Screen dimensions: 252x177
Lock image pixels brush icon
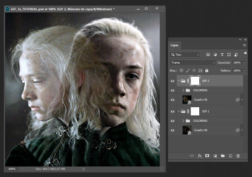pyautogui.click(x=188, y=71)
